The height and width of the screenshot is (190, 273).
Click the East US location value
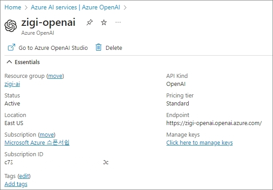coord(14,123)
